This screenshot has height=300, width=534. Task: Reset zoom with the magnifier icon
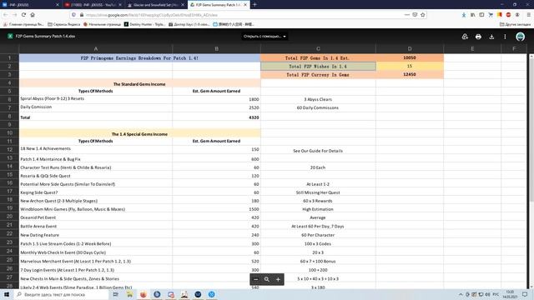coord(267,279)
